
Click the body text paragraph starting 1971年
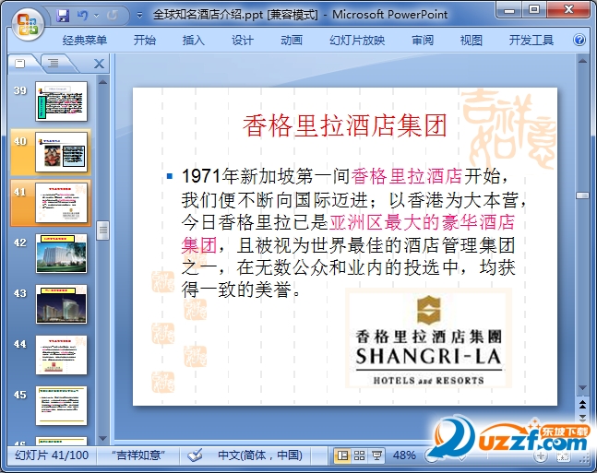pyautogui.click(x=353, y=233)
